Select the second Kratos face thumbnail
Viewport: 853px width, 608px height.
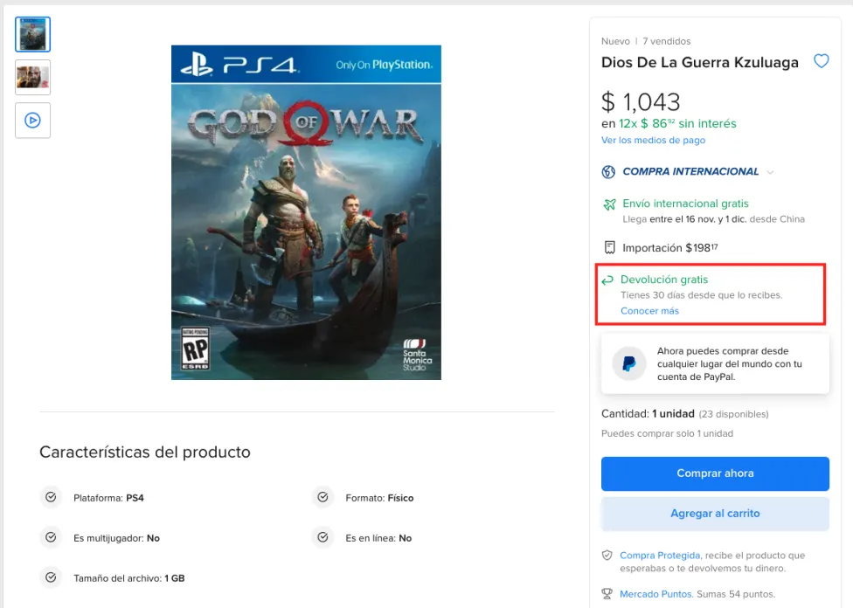(32, 77)
